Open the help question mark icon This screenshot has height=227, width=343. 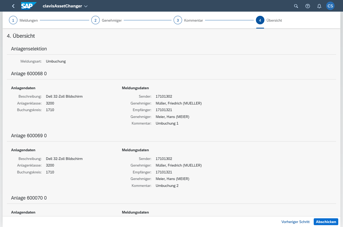[308, 6]
